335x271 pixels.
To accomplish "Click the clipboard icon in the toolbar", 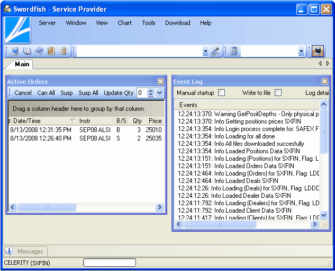I will tap(63, 51).
